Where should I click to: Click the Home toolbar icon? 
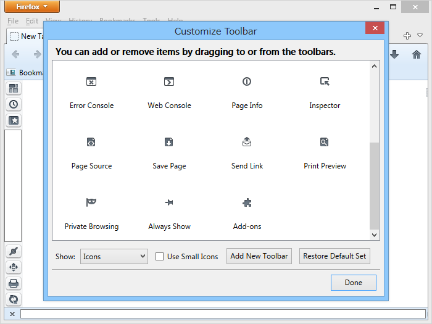417,54
